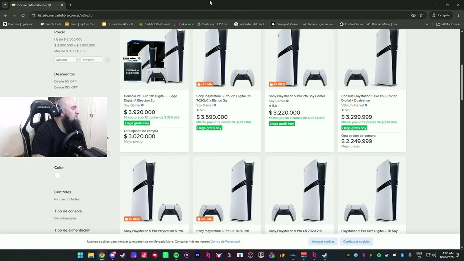The width and height of the screenshot is (464, 261).
Task: Bookmark this page with the star icon
Action: (421, 15)
